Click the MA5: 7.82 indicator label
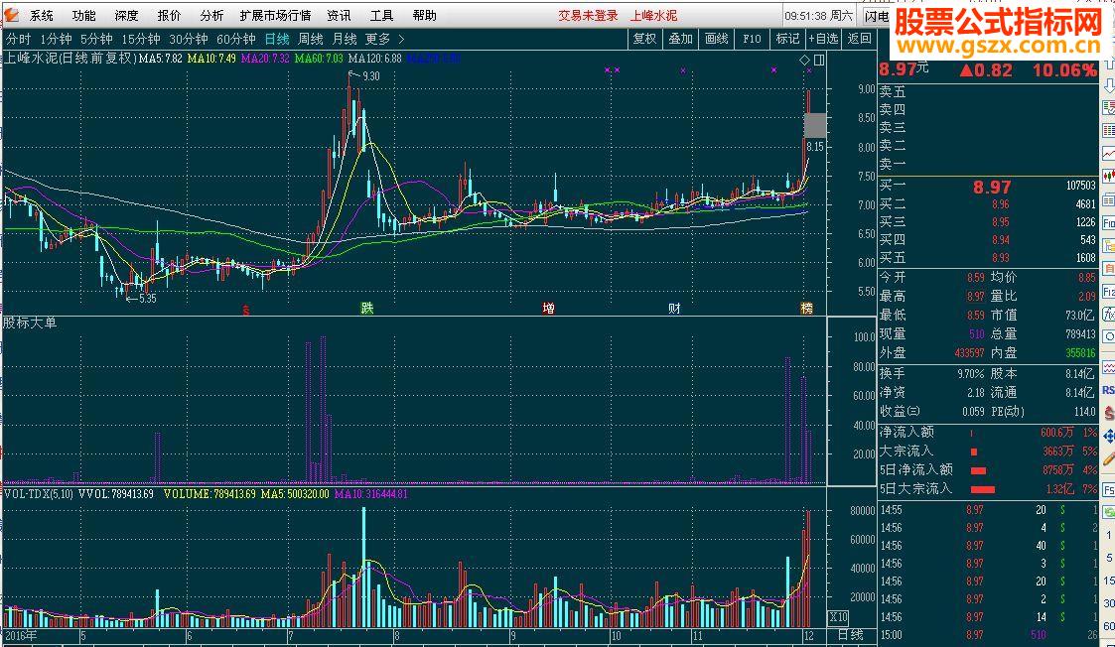1115x647 pixels. coord(161,59)
